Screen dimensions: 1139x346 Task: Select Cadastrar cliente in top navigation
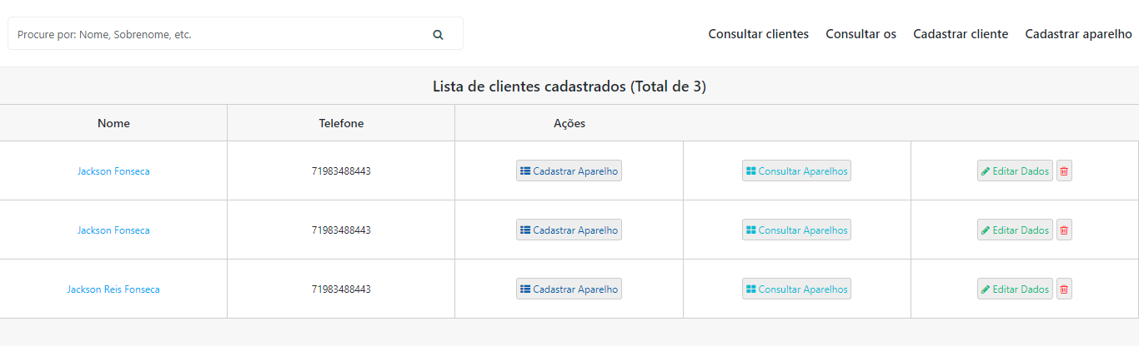pyautogui.click(x=961, y=34)
